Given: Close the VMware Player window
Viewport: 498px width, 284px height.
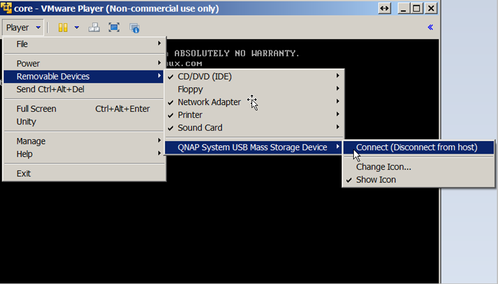Looking at the screenshot, I should click(431, 8).
